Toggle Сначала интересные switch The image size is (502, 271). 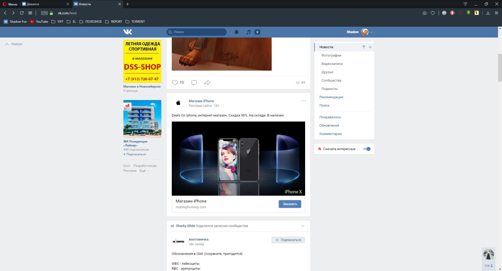pyautogui.click(x=367, y=149)
